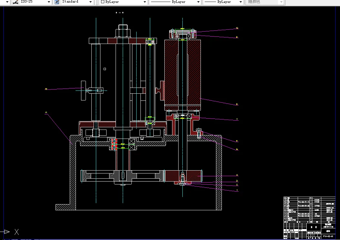Viewport: 340px width, 240px height.
Task: Click the dimension style manager icon
Action: (x=15, y=2)
